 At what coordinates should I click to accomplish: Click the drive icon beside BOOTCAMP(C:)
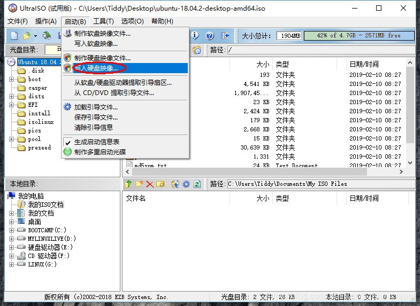point(21,230)
